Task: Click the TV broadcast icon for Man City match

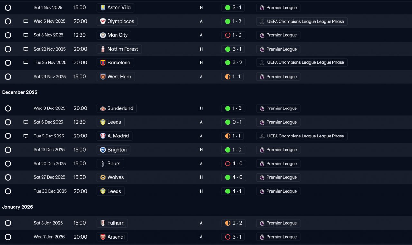Action: pyautogui.click(x=26, y=35)
